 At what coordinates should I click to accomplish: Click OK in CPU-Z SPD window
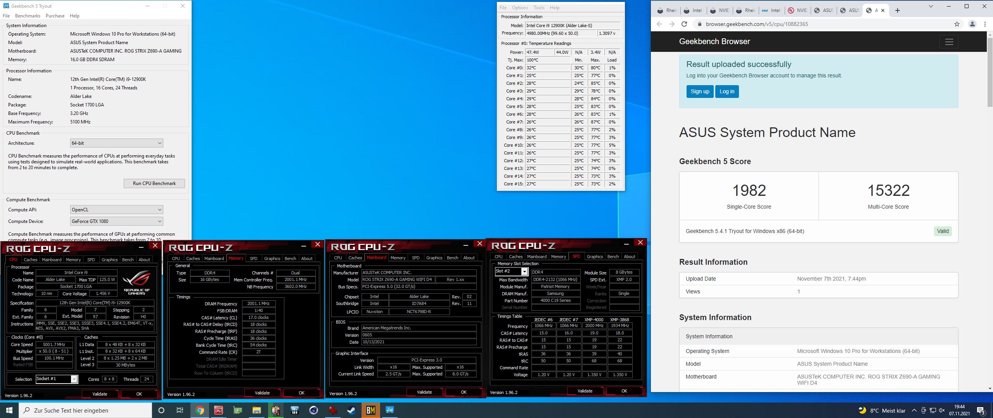[624, 391]
